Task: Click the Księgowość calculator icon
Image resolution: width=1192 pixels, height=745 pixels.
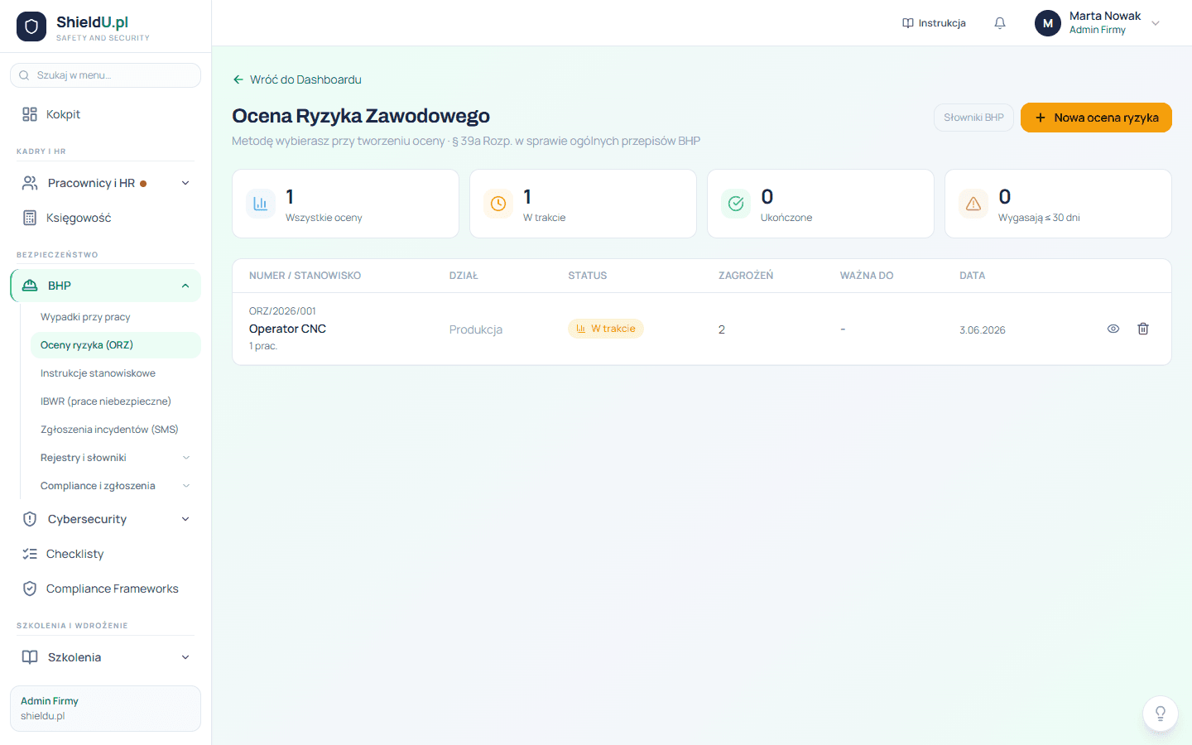Action: point(30,218)
